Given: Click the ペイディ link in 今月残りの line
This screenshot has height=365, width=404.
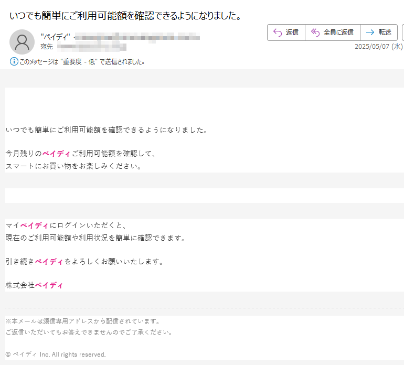Looking at the screenshot, I should point(56,154).
